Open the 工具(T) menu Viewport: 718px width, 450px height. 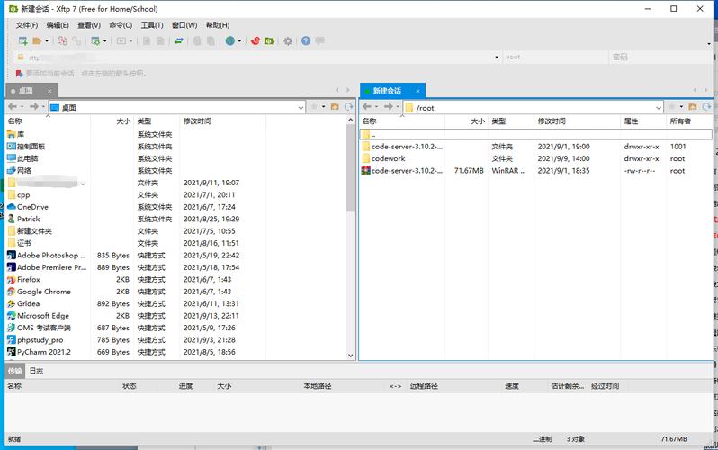[152, 25]
